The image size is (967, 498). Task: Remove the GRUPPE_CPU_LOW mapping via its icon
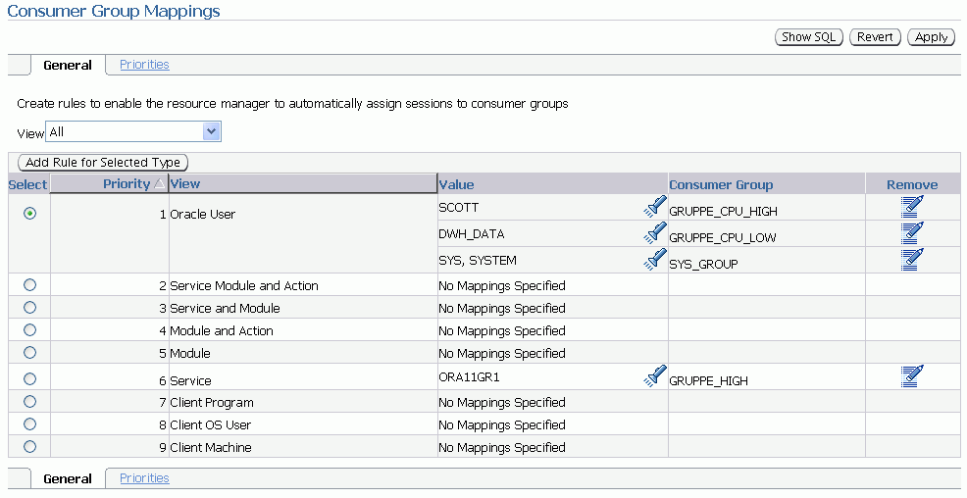(x=912, y=233)
